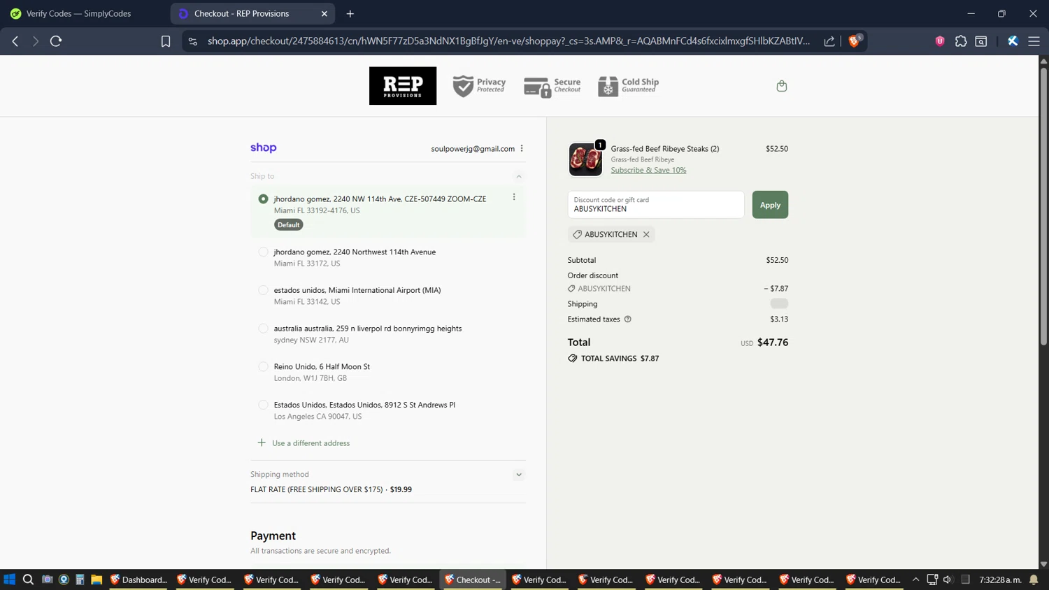Open Subscribe & Save 10% link
Image resolution: width=1049 pixels, height=590 pixels.
click(648, 170)
